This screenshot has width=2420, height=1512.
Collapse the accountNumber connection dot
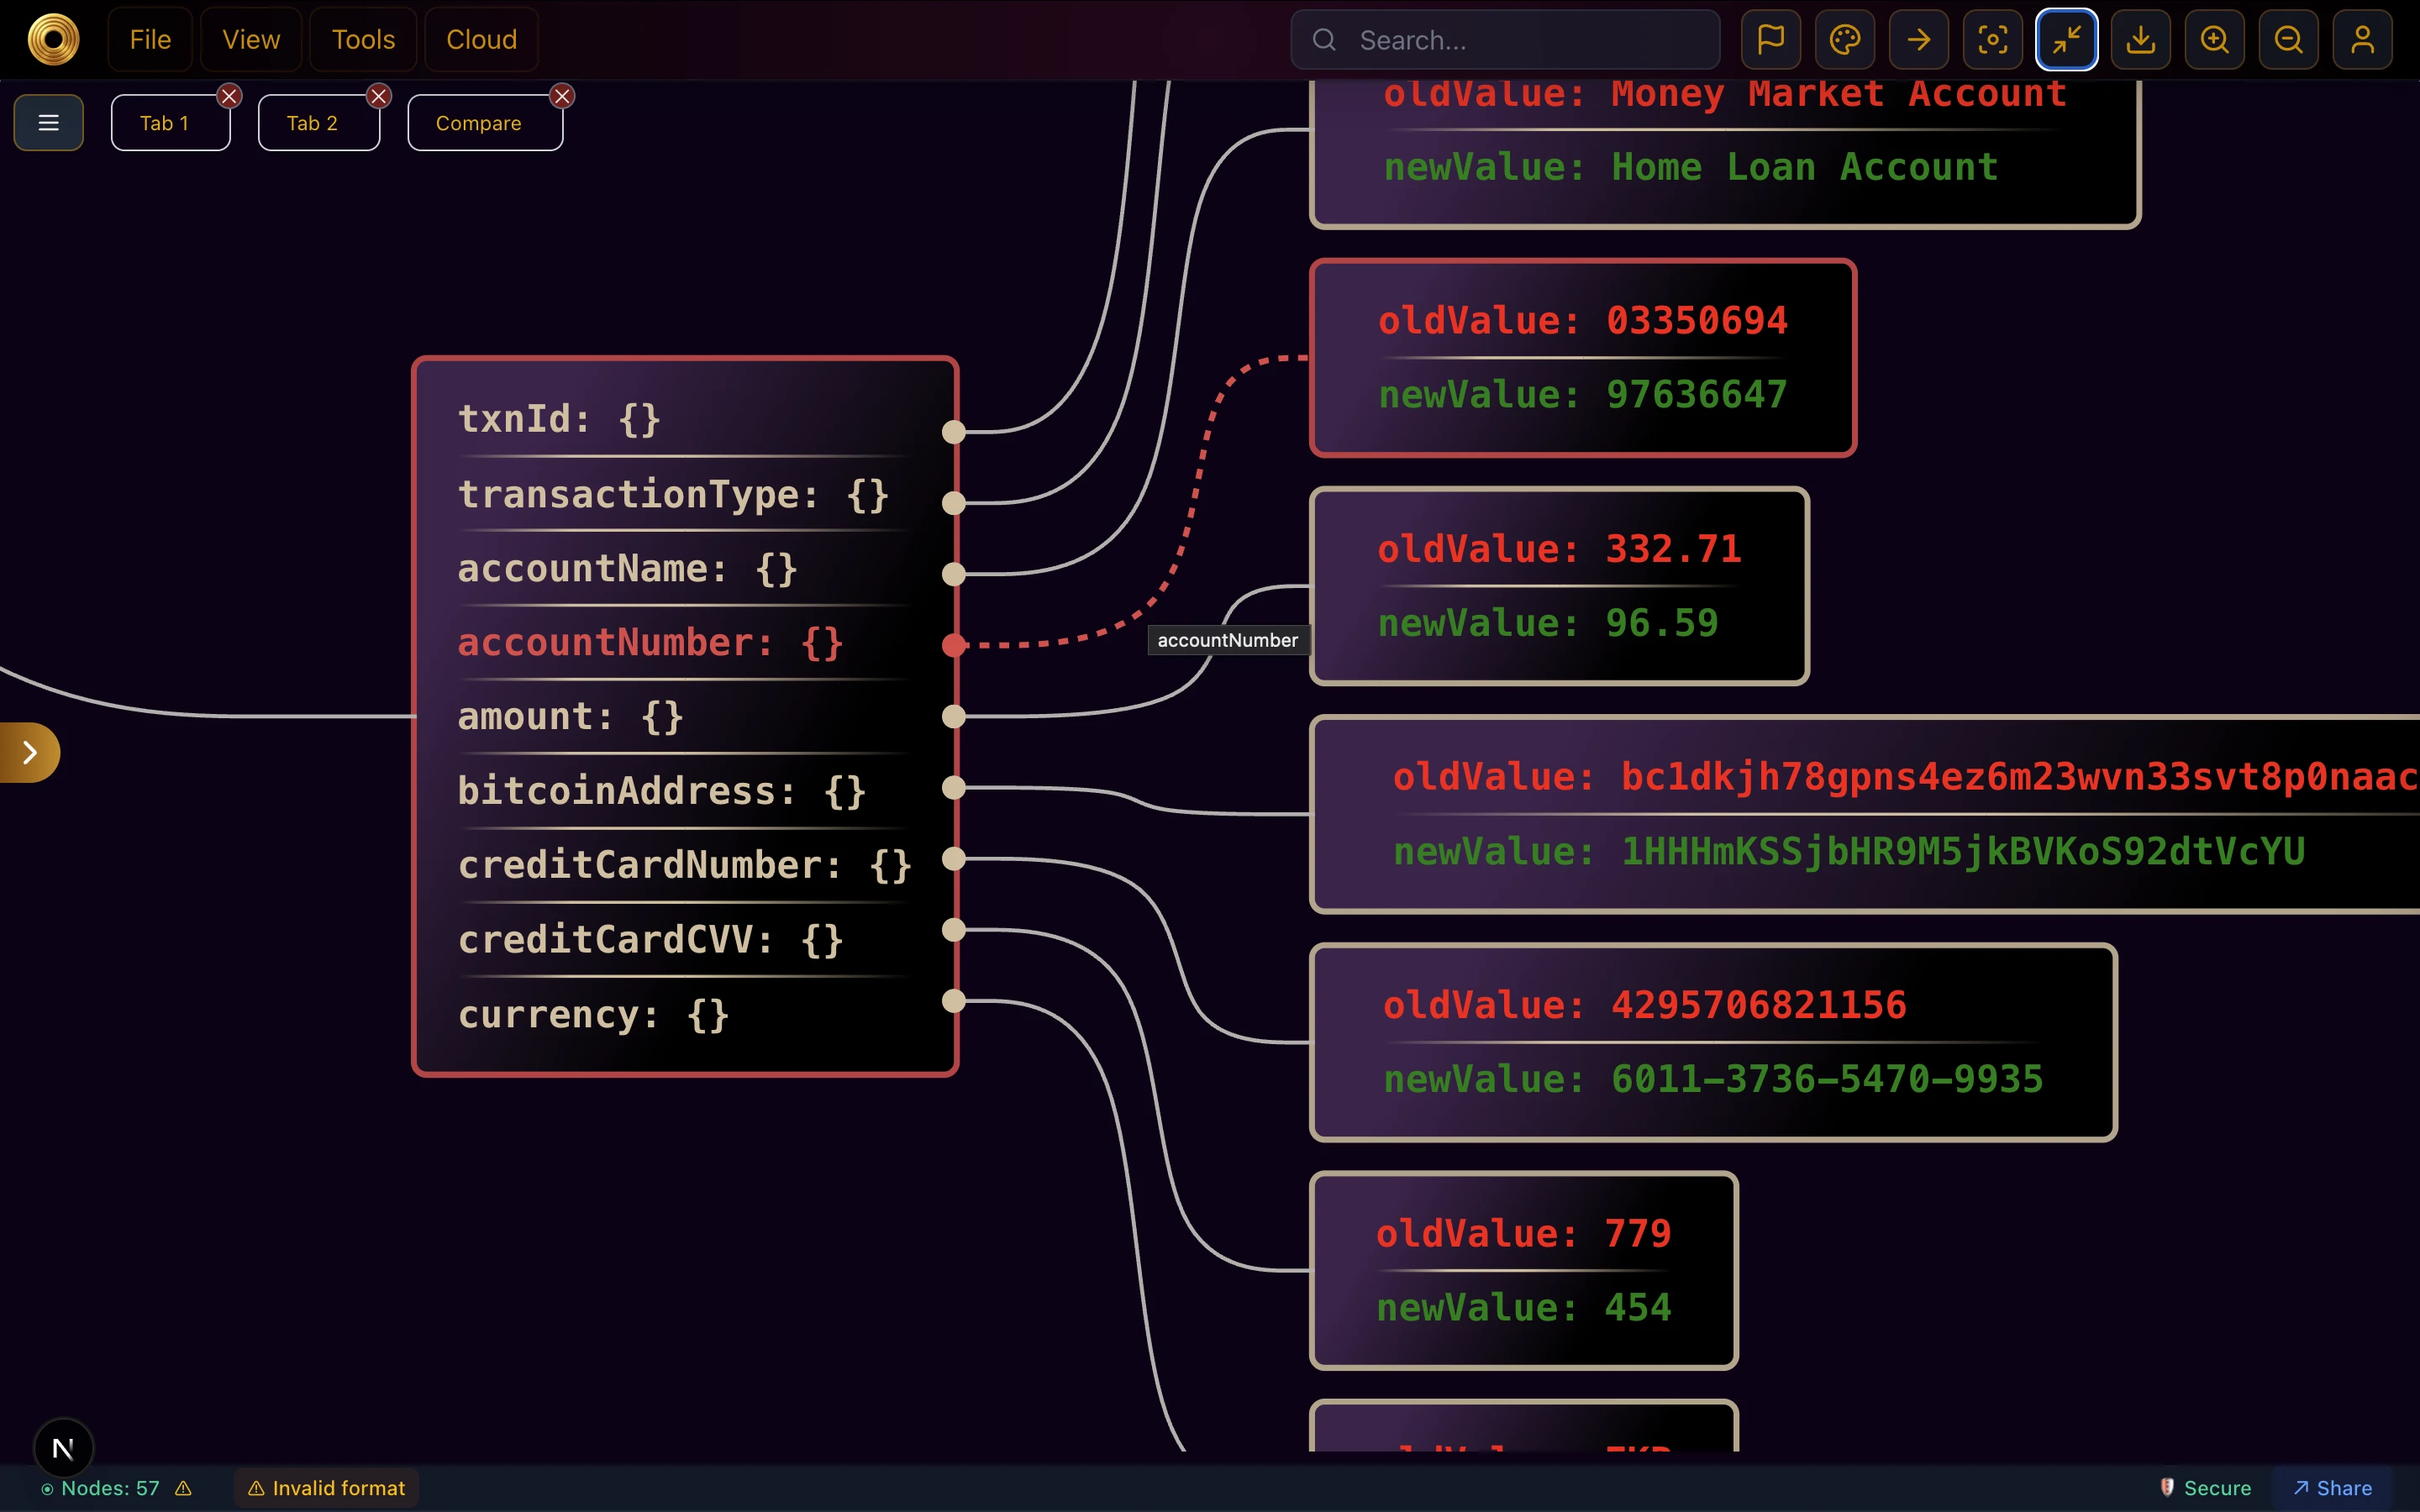point(955,645)
